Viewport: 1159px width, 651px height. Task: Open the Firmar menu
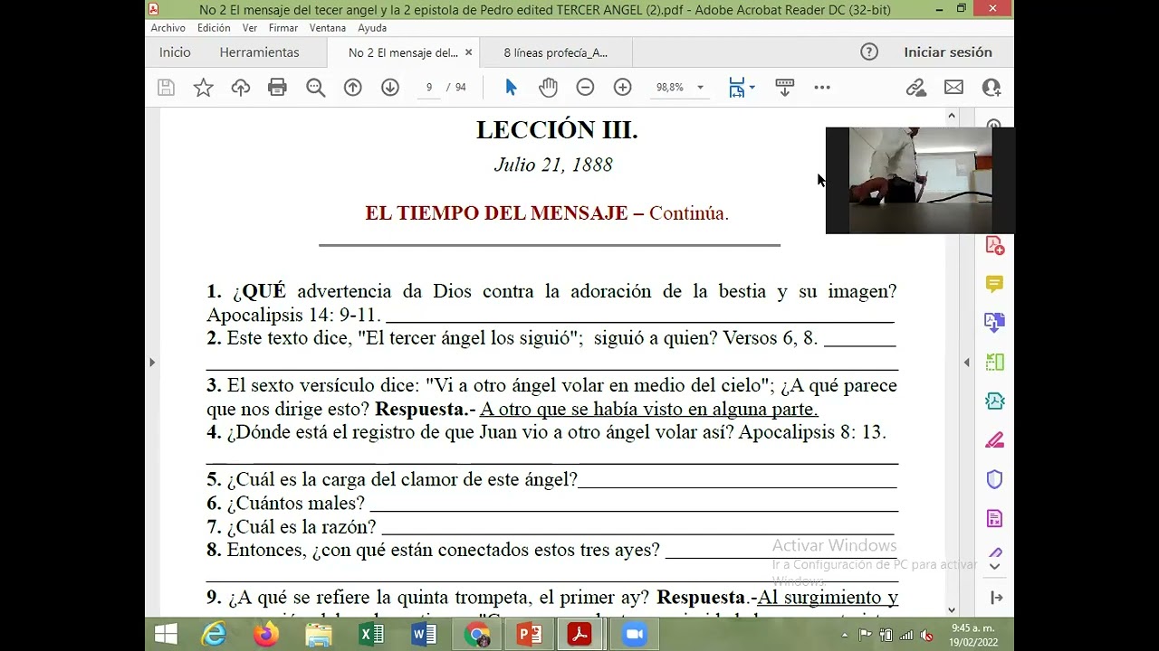point(283,28)
